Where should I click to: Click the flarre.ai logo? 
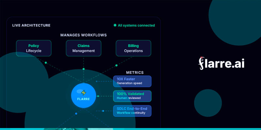(x=221, y=63)
